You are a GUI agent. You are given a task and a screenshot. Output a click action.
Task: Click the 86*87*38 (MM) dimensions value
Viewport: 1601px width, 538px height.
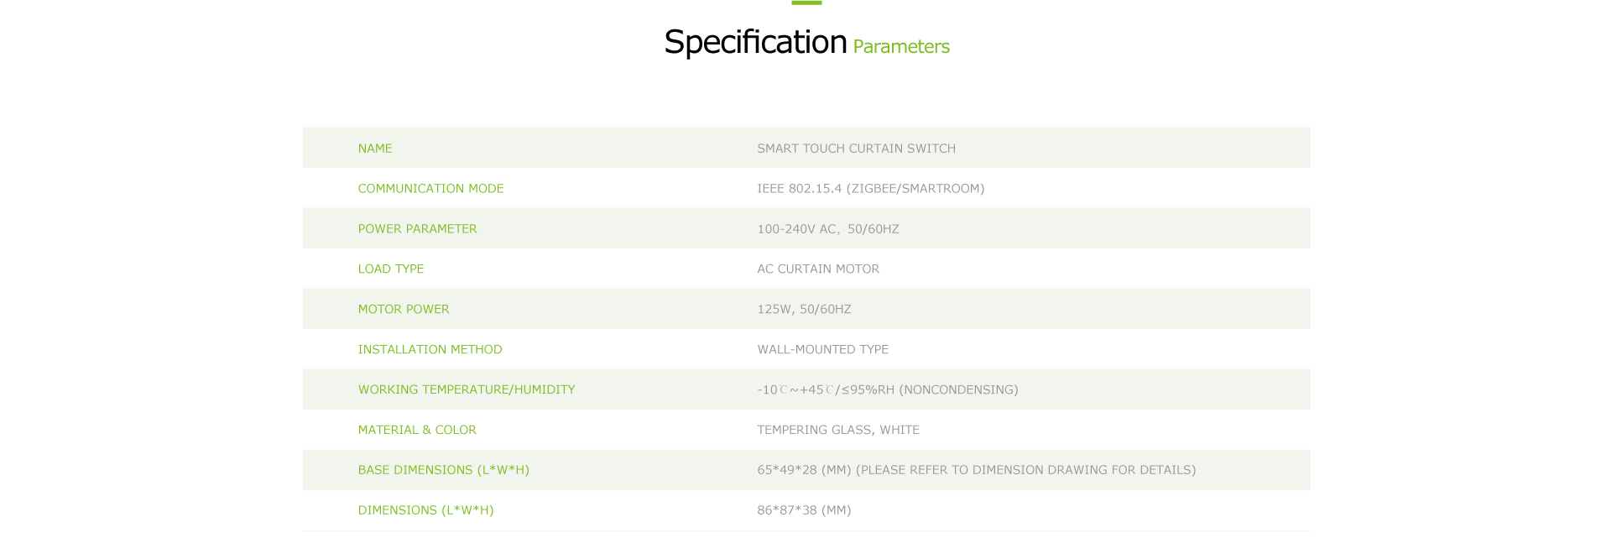tap(805, 511)
